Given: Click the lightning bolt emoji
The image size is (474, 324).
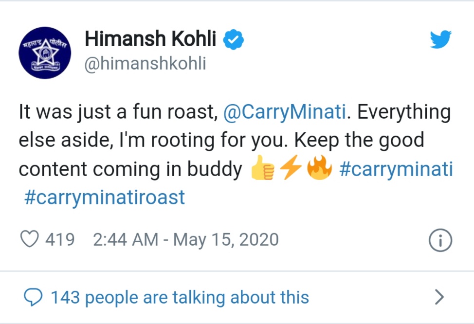Looking at the screenshot, I should point(291,167).
